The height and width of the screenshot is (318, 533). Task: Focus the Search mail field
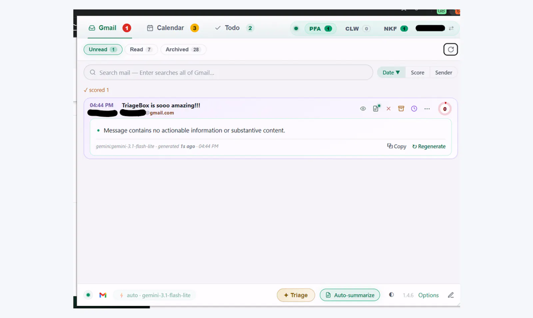[228, 72]
